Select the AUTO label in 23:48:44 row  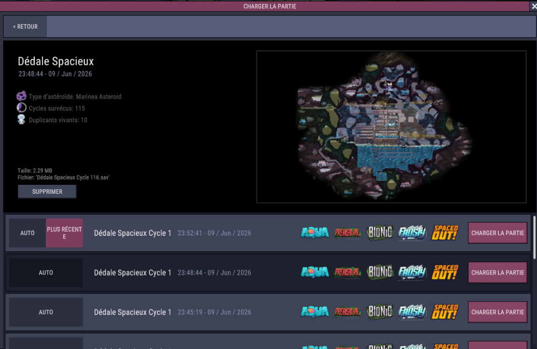(46, 272)
